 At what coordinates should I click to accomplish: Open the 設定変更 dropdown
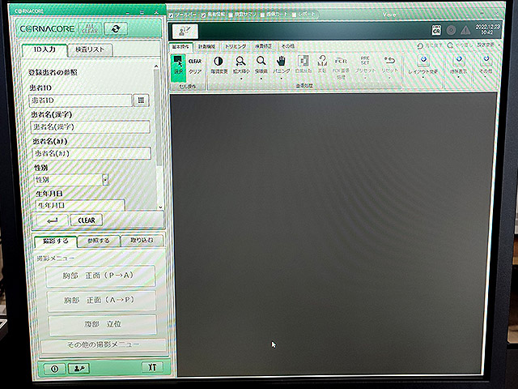(487, 45)
